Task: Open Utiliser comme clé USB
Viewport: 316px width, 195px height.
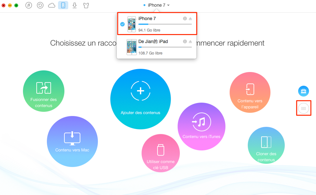Action: pyautogui.click(x=161, y=153)
